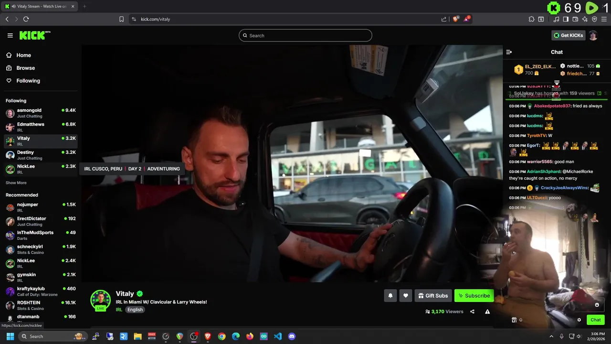Toggle the browser sidebar panel icon
Image resolution: width=611 pixels, height=344 pixels.
(x=566, y=19)
